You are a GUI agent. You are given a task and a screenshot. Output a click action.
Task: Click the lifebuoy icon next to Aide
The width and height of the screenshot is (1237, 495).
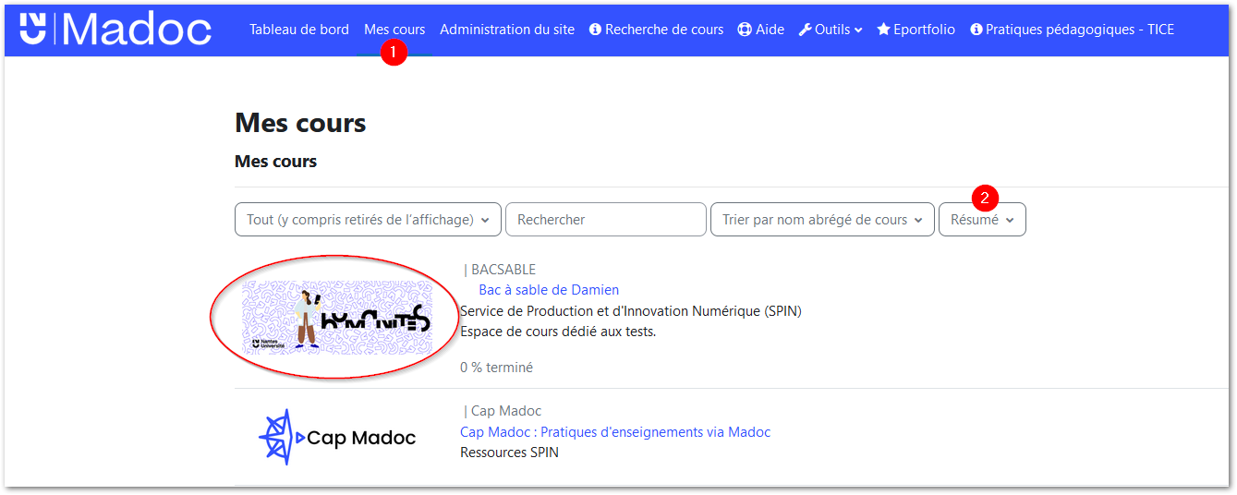click(745, 30)
